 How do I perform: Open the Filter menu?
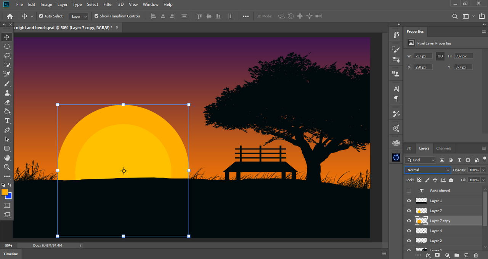click(x=108, y=5)
